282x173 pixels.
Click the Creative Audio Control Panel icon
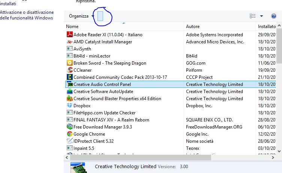(x=70, y=84)
